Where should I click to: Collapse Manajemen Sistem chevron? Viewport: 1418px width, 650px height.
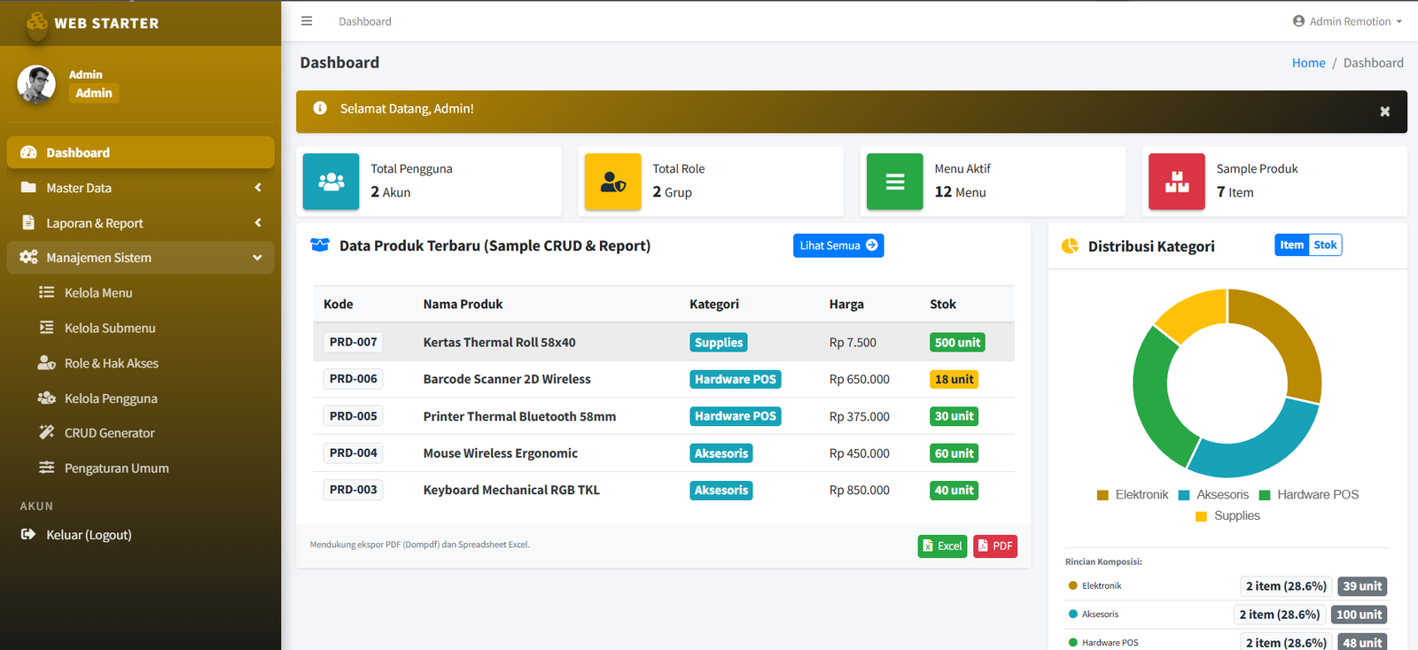click(257, 258)
